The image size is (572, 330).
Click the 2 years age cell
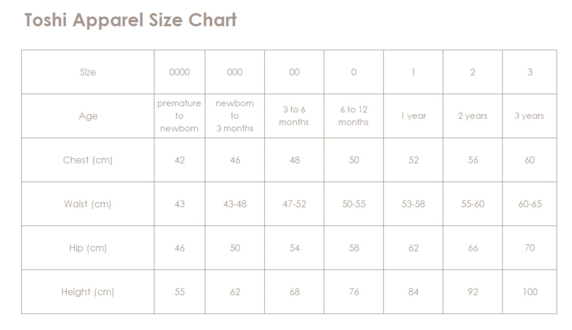473,116
